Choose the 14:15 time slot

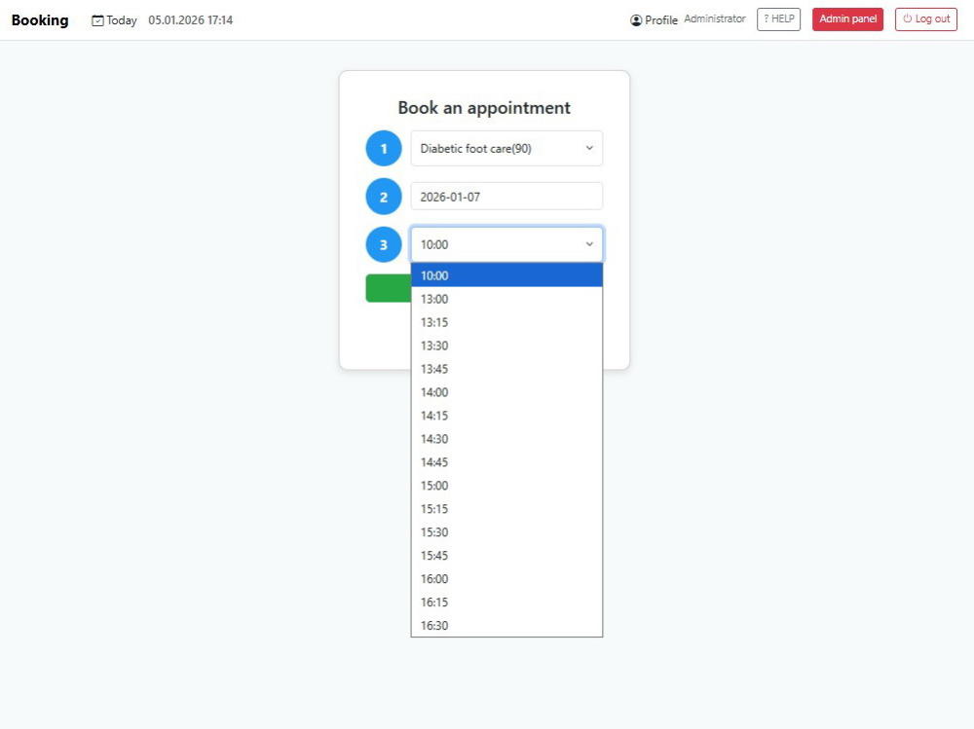[506, 416]
